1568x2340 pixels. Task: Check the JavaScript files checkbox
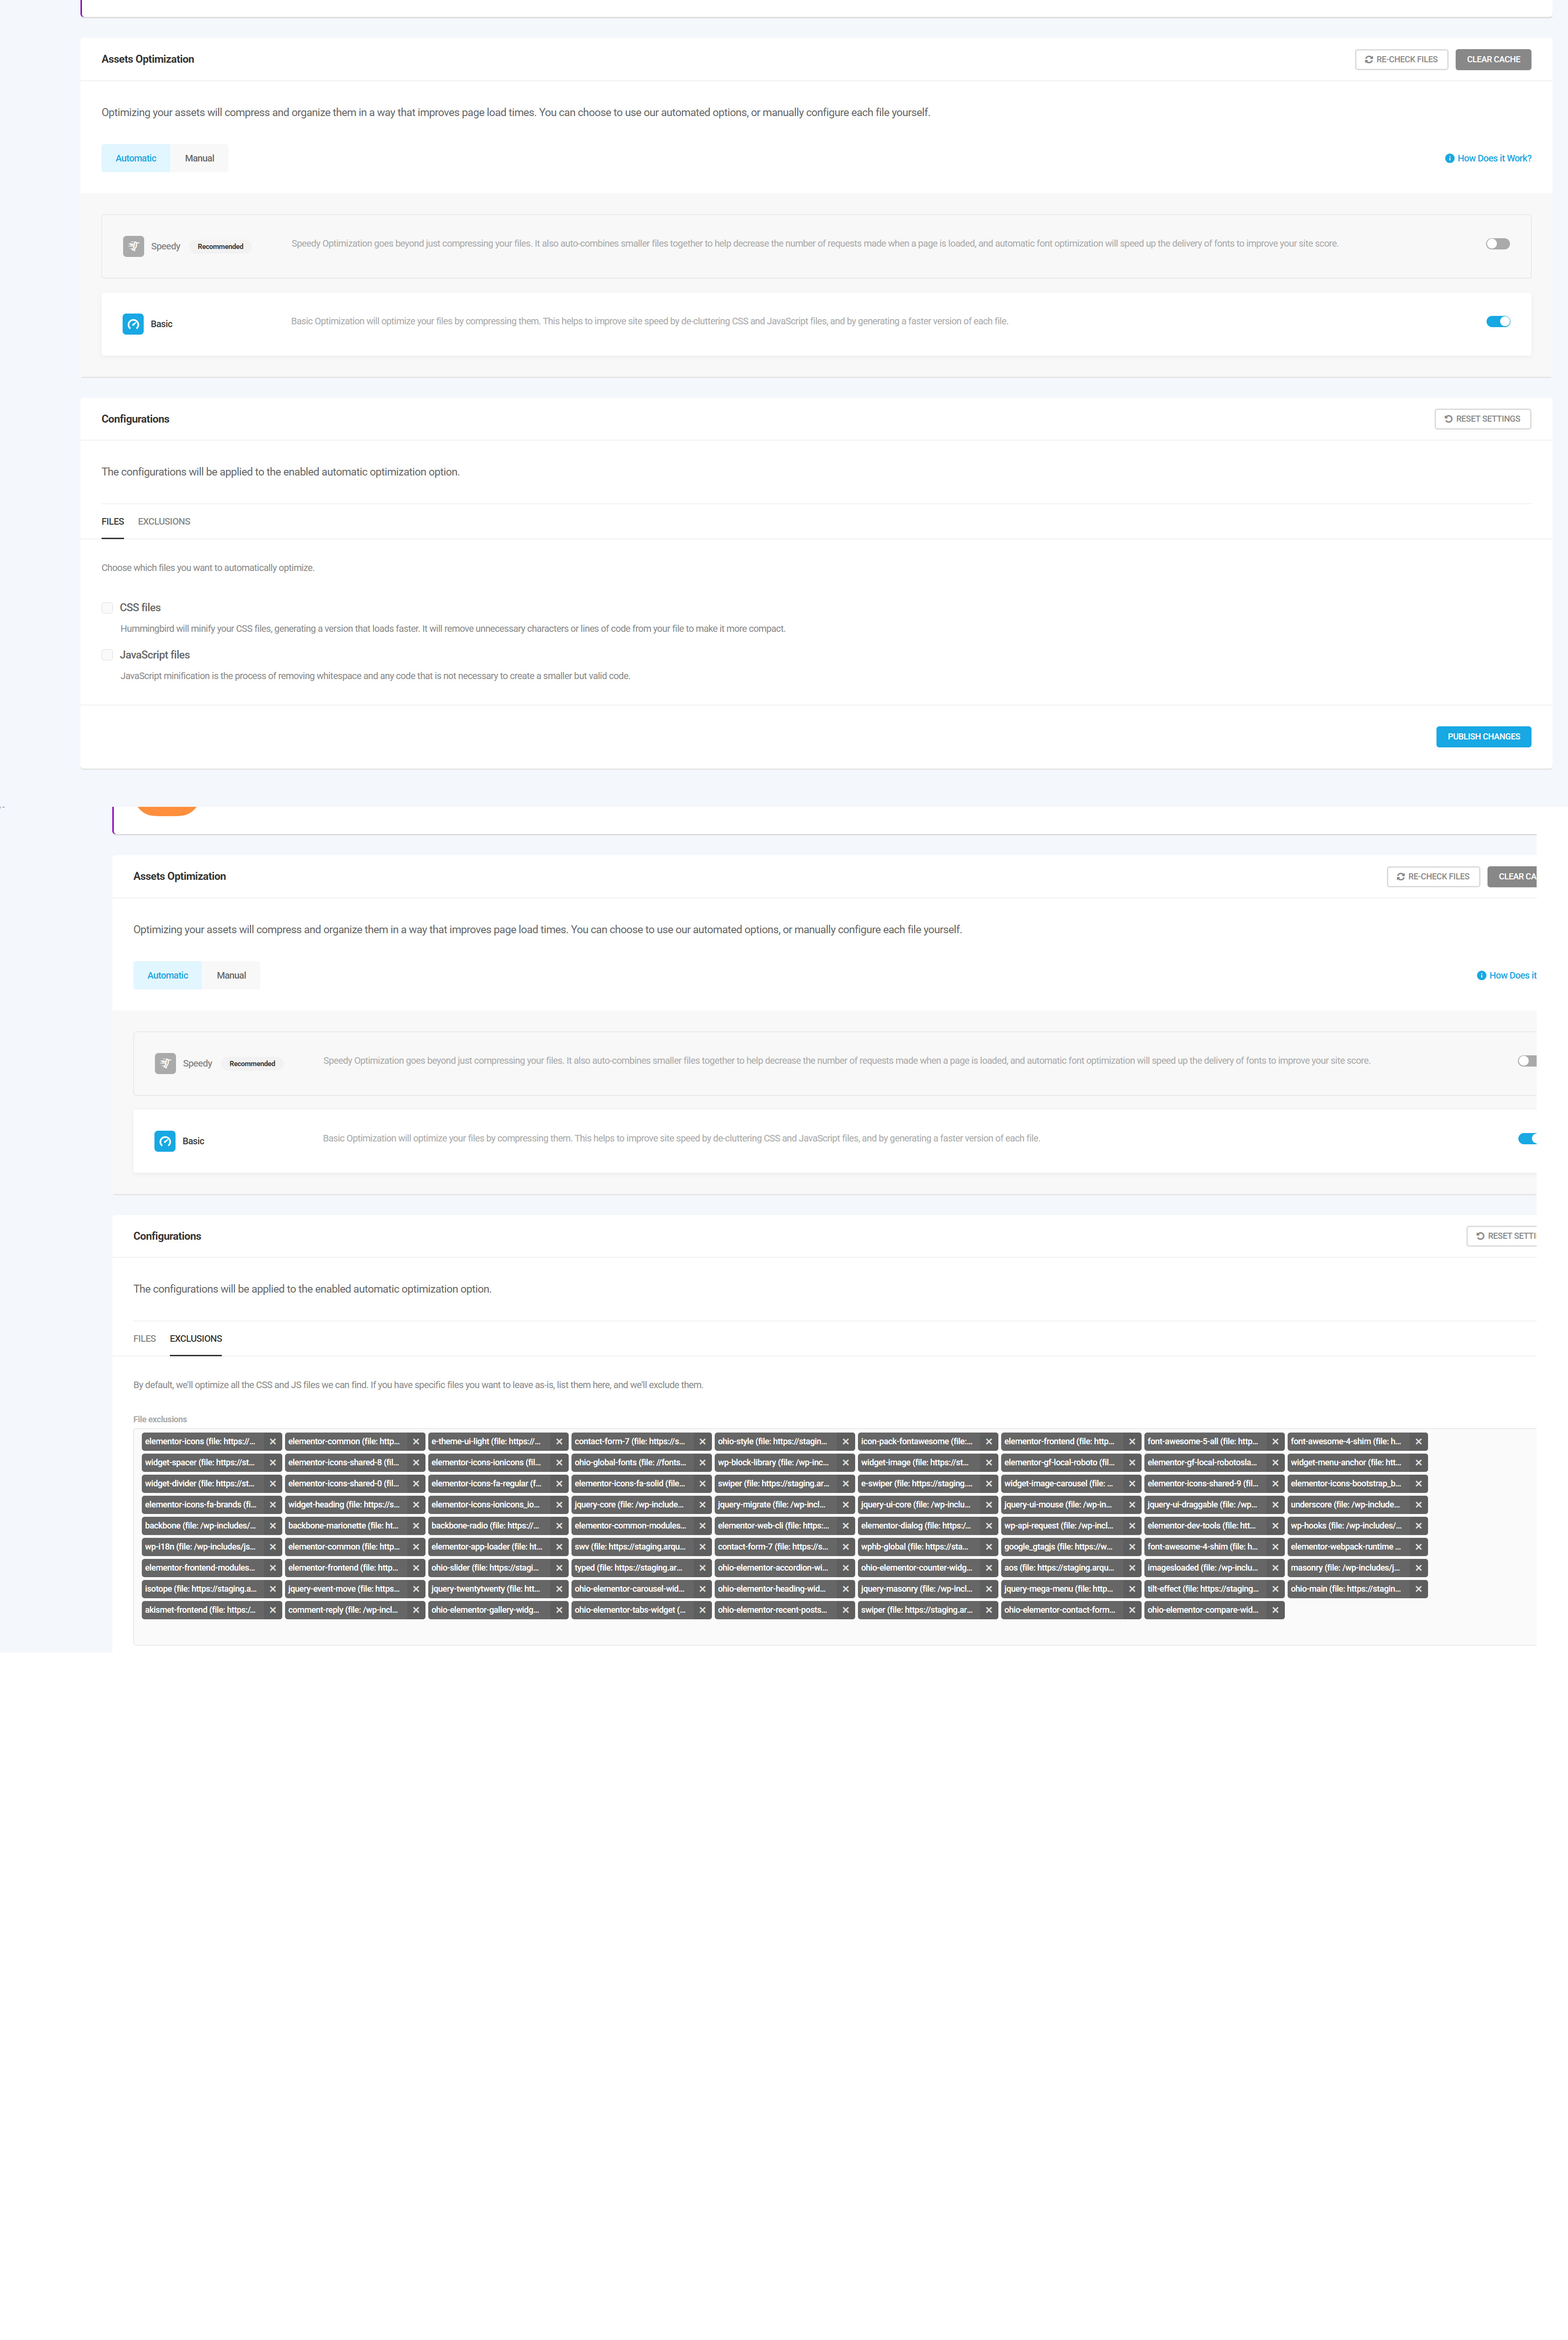[x=107, y=655]
